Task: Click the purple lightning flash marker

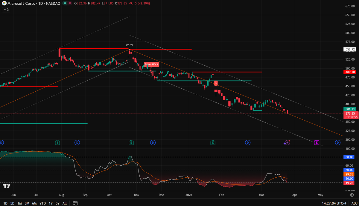Action: click(287, 143)
